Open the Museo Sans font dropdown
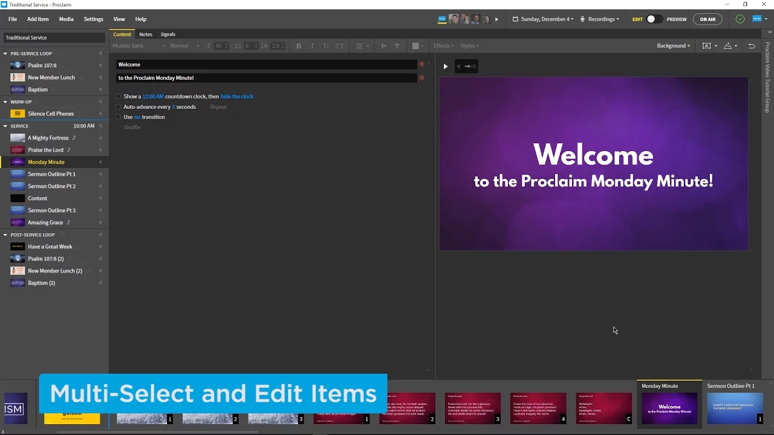The height and width of the screenshot is (435, 774). (x=138, y=46)
